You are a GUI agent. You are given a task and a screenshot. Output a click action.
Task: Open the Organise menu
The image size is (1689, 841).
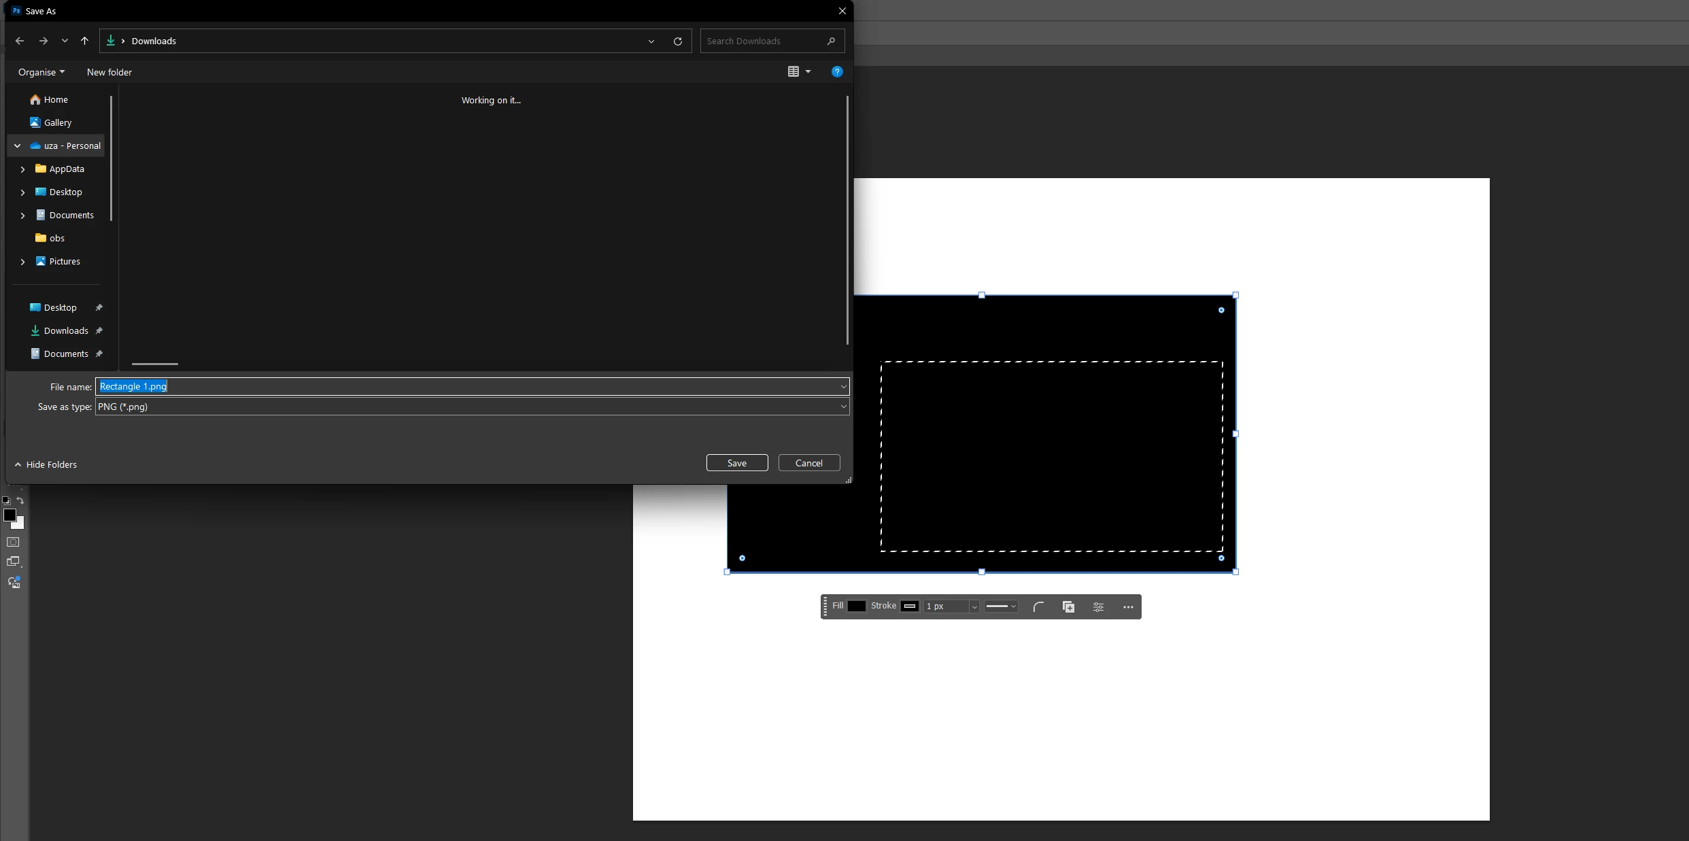[41, 72]
